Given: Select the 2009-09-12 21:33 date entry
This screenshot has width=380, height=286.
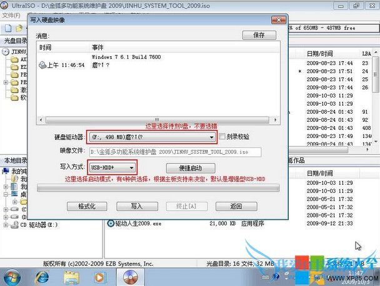Looking at the screenshot, I should tap(329, 224).
